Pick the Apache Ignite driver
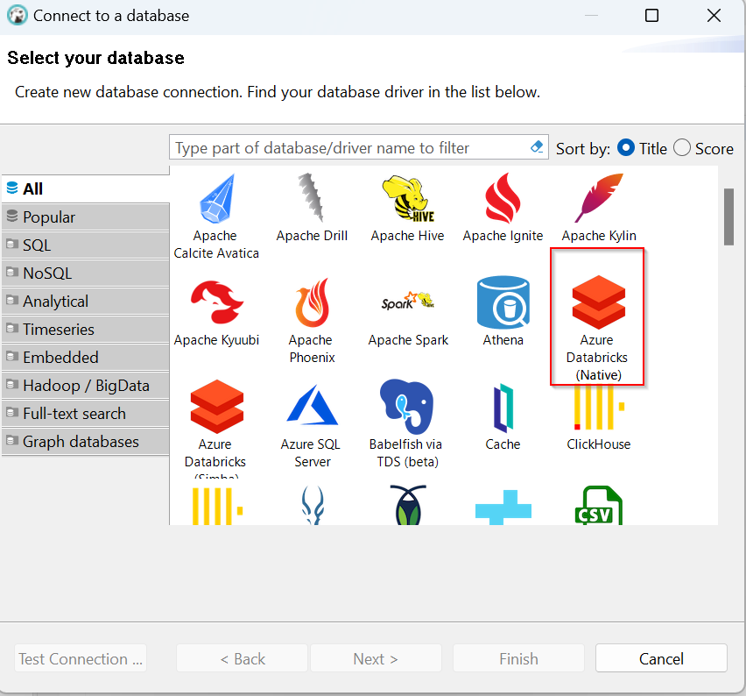Viewport: 746px width, 696px height. (x=503, y=198)
